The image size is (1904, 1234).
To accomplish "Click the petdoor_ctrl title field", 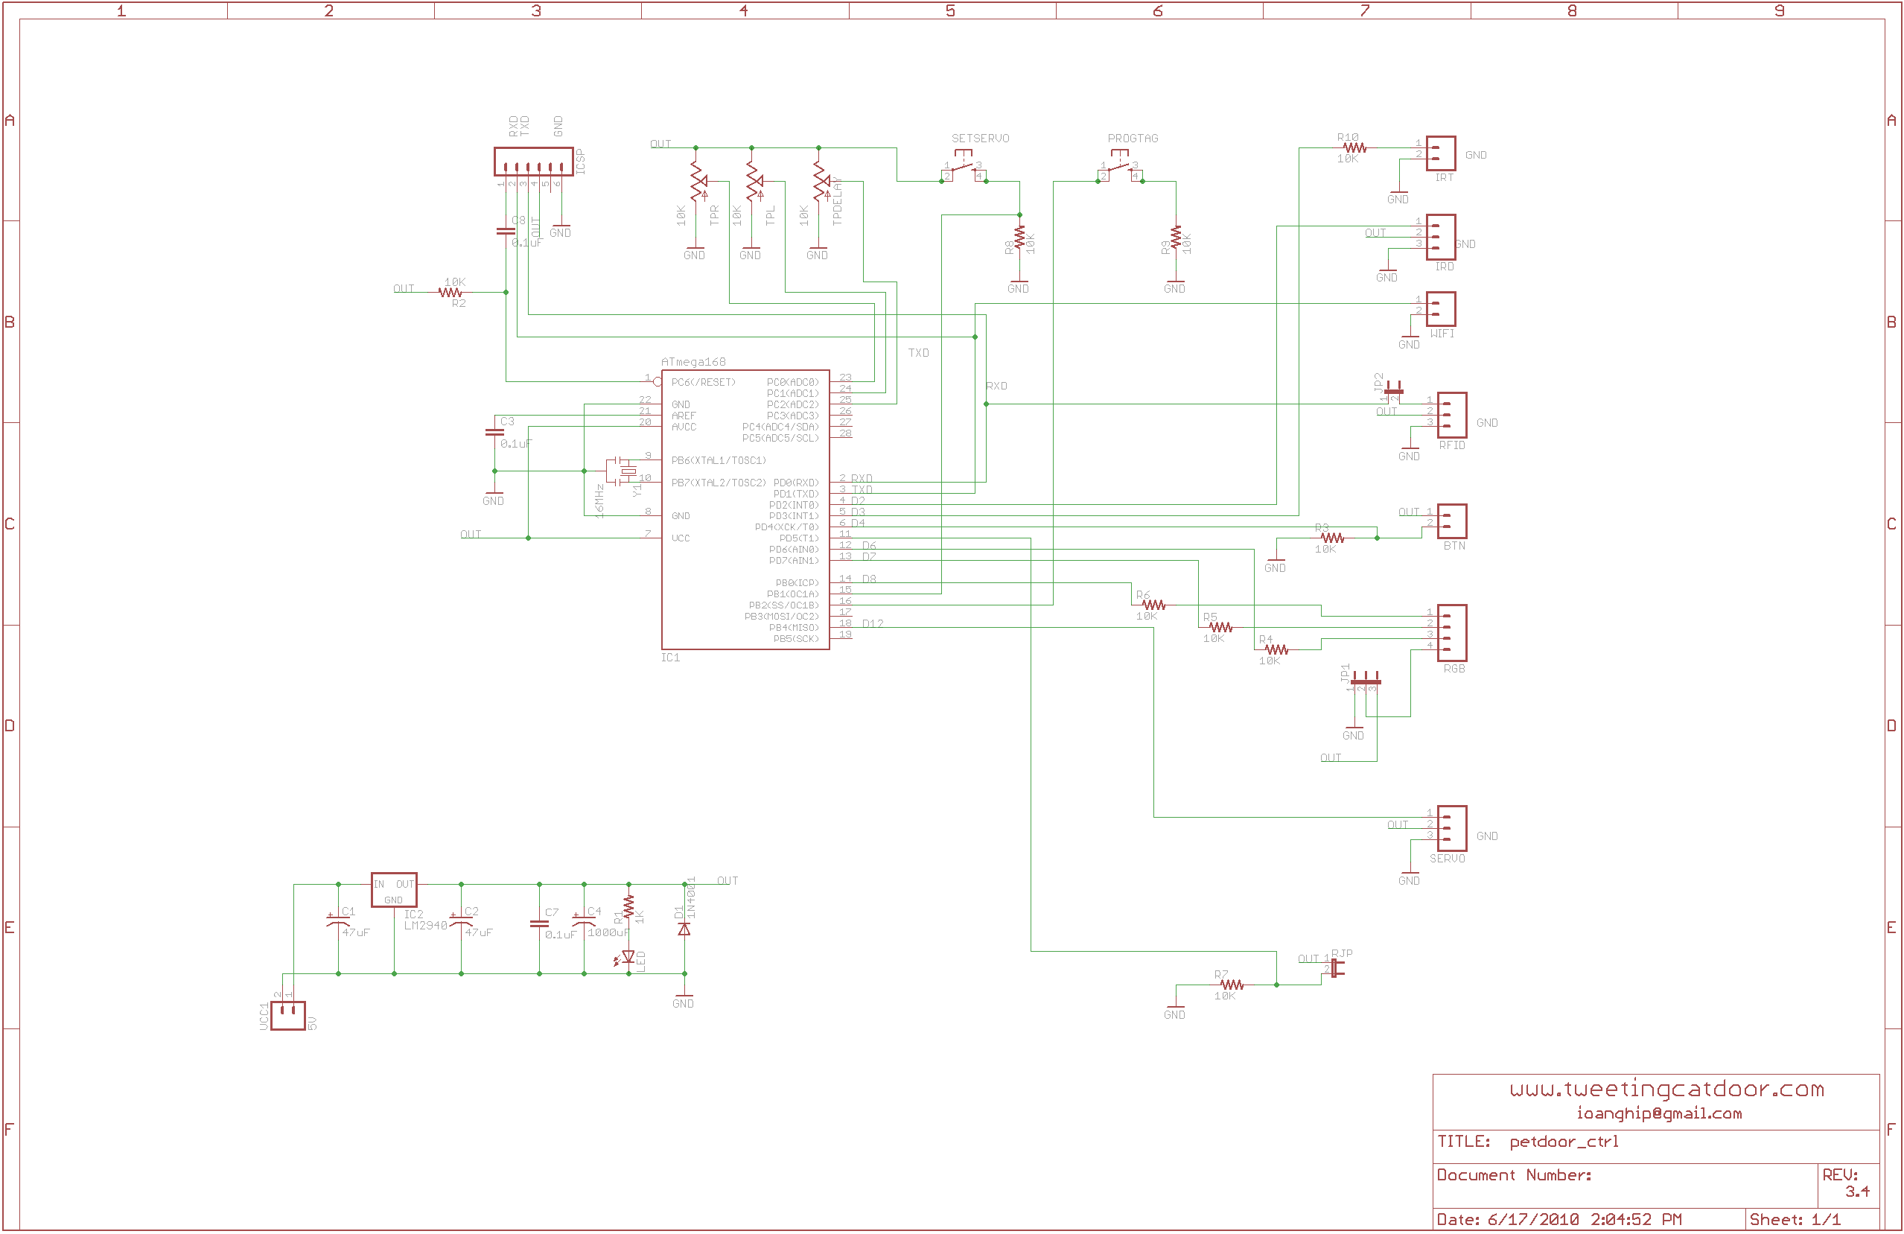I will pyautogui.click(x=1563, y=1142).
